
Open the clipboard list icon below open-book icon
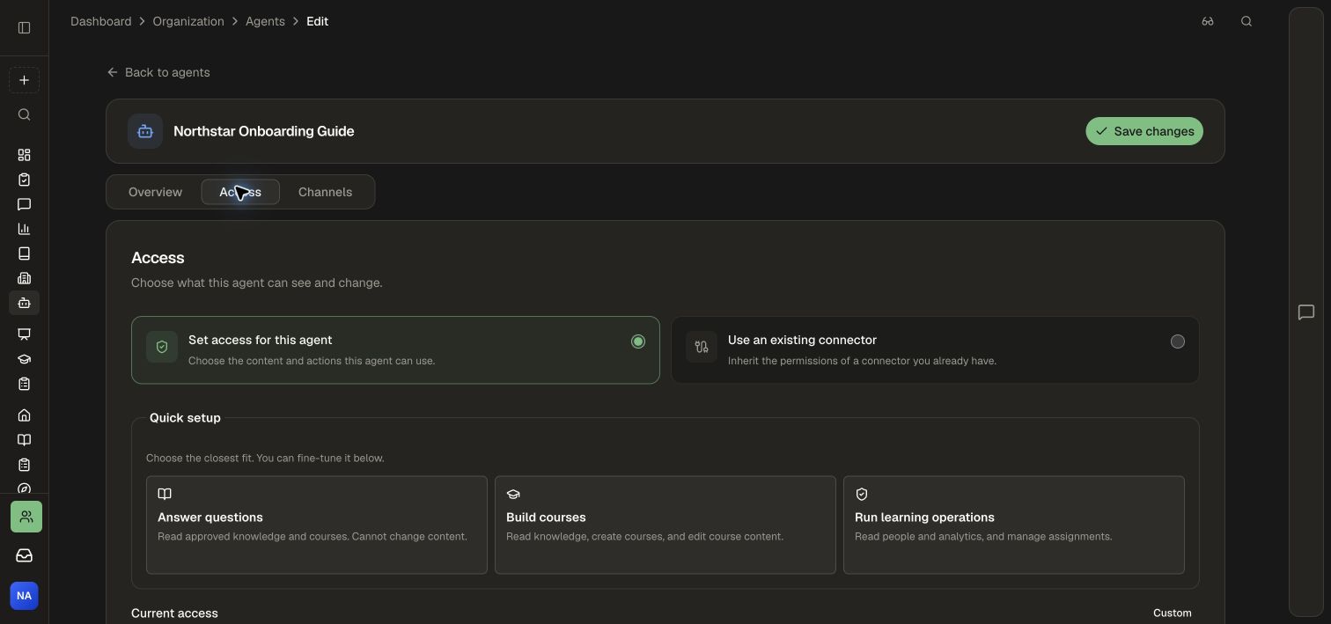click(x=24, y=465)
